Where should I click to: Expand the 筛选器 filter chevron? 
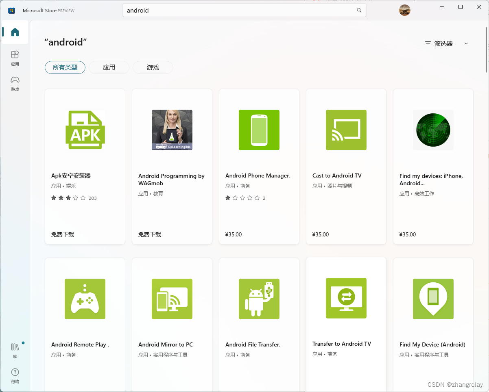click(x=466, y=43)
